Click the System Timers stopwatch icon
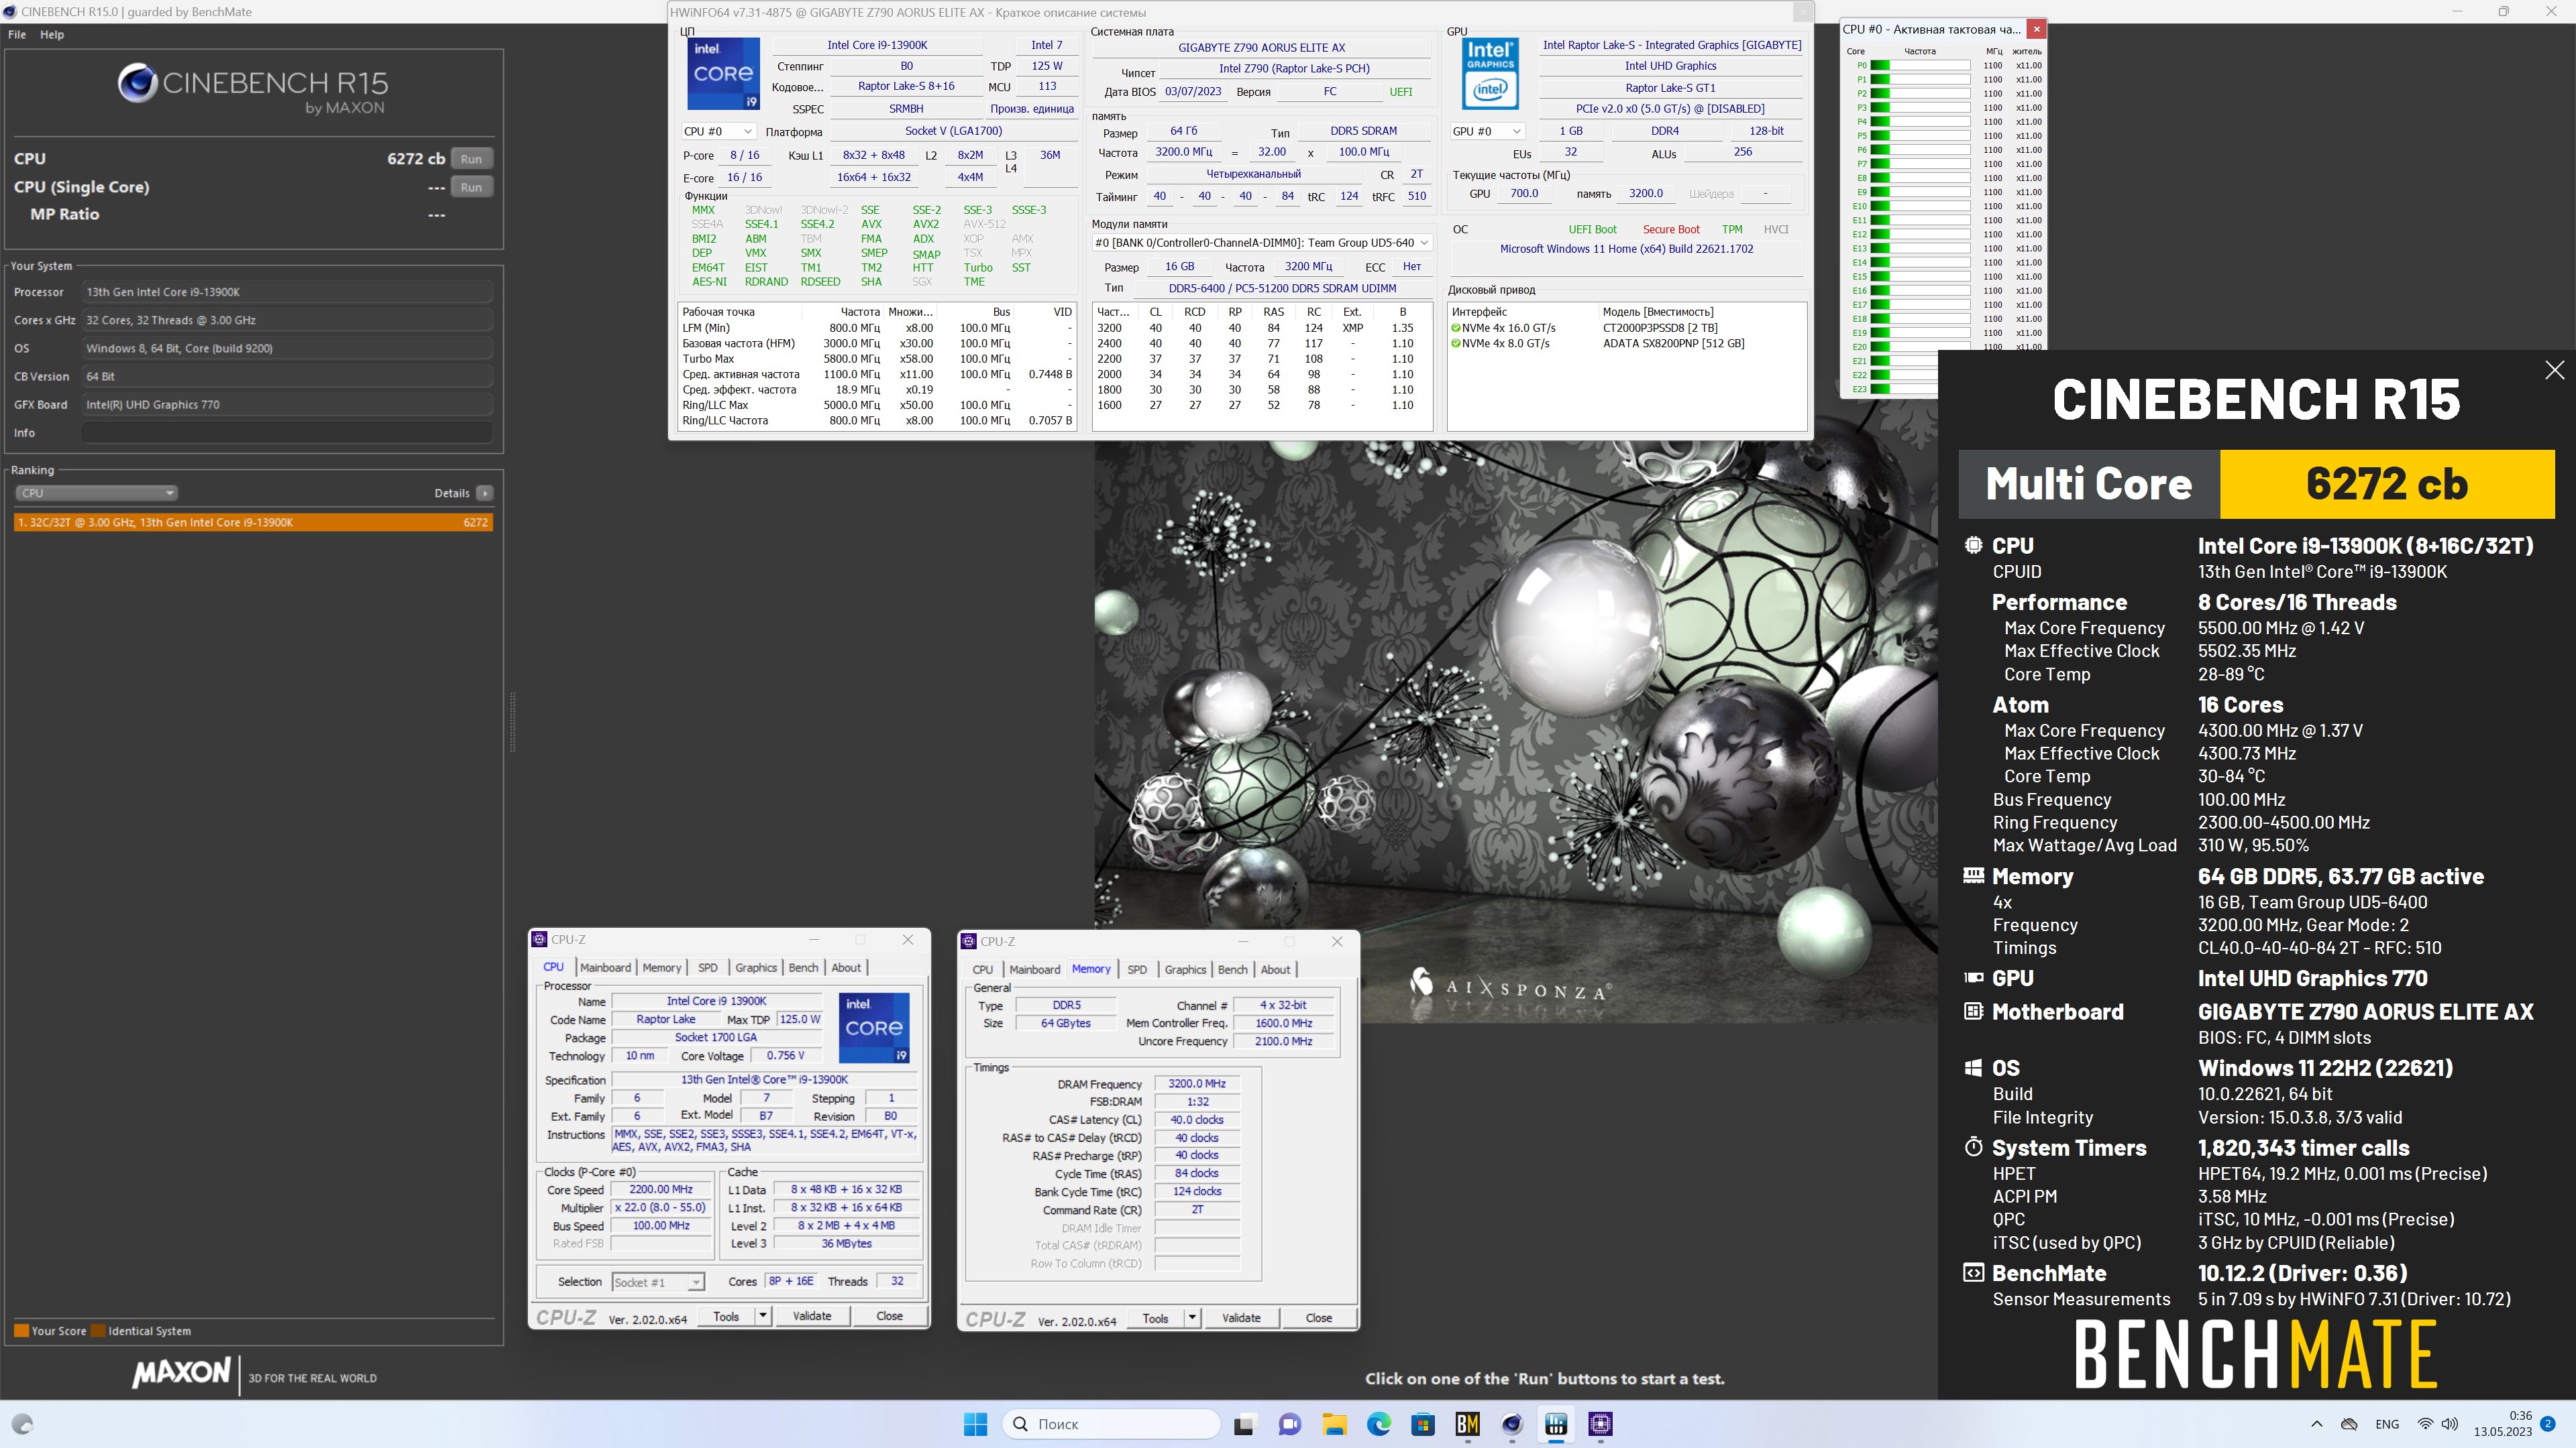This screenshot has height=1448, width=2576. [x=1973, y=1147]
